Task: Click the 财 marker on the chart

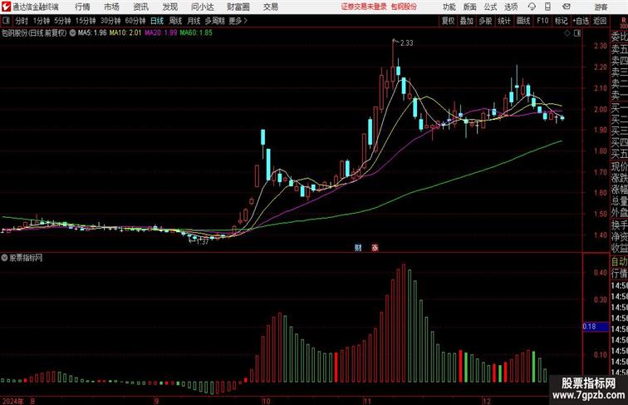Action: click(358, 248)
